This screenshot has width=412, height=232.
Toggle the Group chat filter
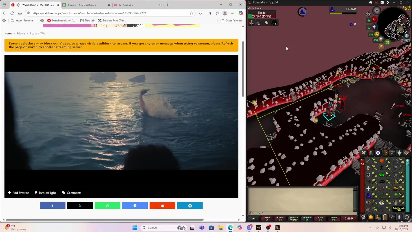tap(333, 218)
